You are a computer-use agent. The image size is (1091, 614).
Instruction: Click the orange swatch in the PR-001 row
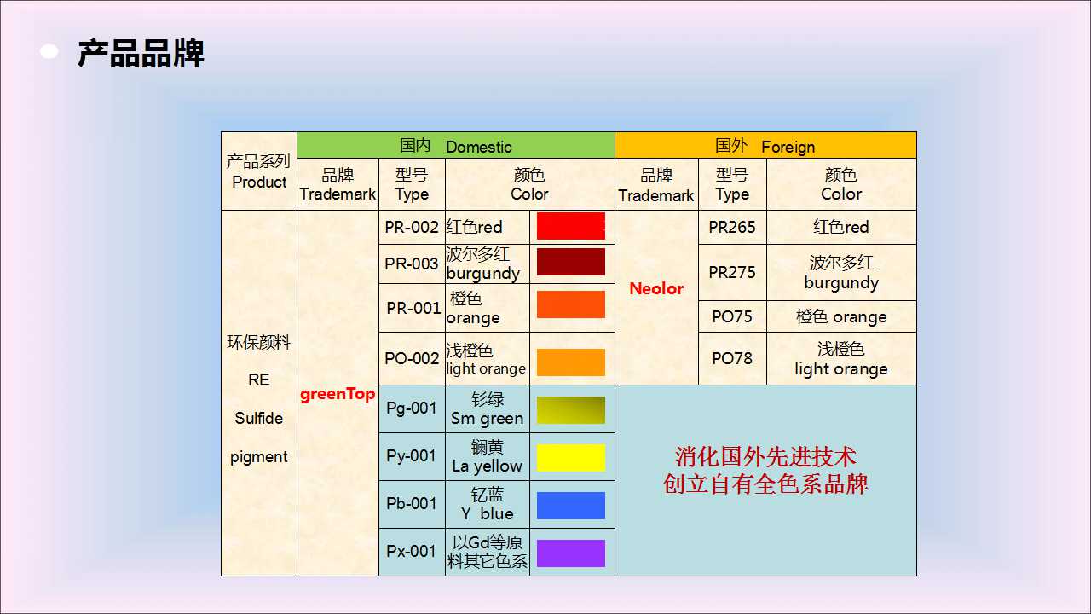[x=570, y=304]
